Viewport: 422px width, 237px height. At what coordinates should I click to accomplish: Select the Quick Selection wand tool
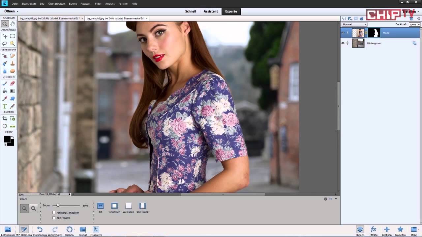13,43
